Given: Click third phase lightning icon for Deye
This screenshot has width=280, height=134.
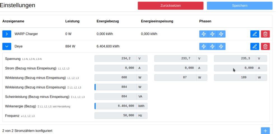Looking at the screenshot, I should point(221,47).
